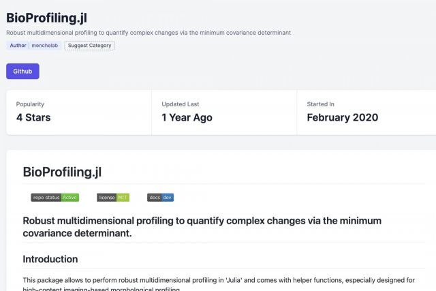Open the docs dev badge
436x291 pixels.
pyautogui.click(x=161, y=198)
